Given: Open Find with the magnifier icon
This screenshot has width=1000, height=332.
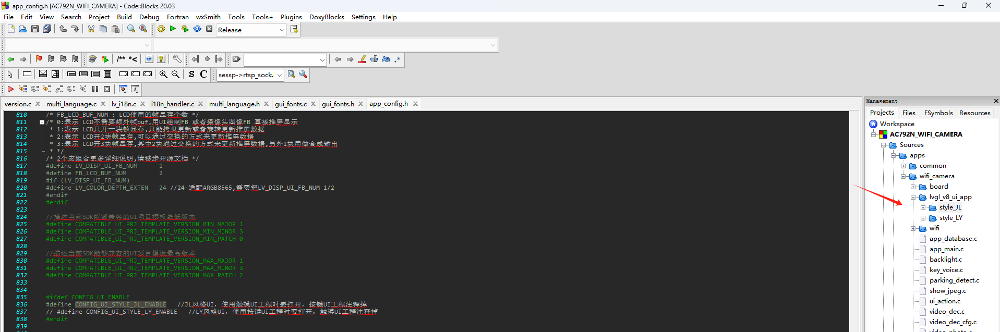Looking at the screenshot, I should [x=131, y=29].
